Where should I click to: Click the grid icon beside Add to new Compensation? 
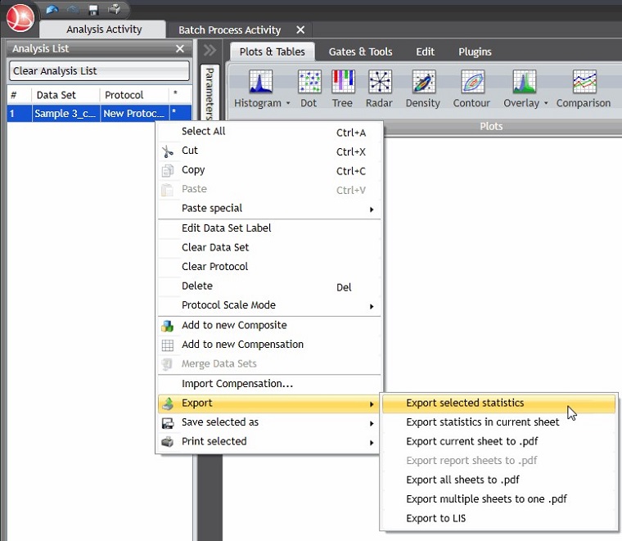click(168, 345)
